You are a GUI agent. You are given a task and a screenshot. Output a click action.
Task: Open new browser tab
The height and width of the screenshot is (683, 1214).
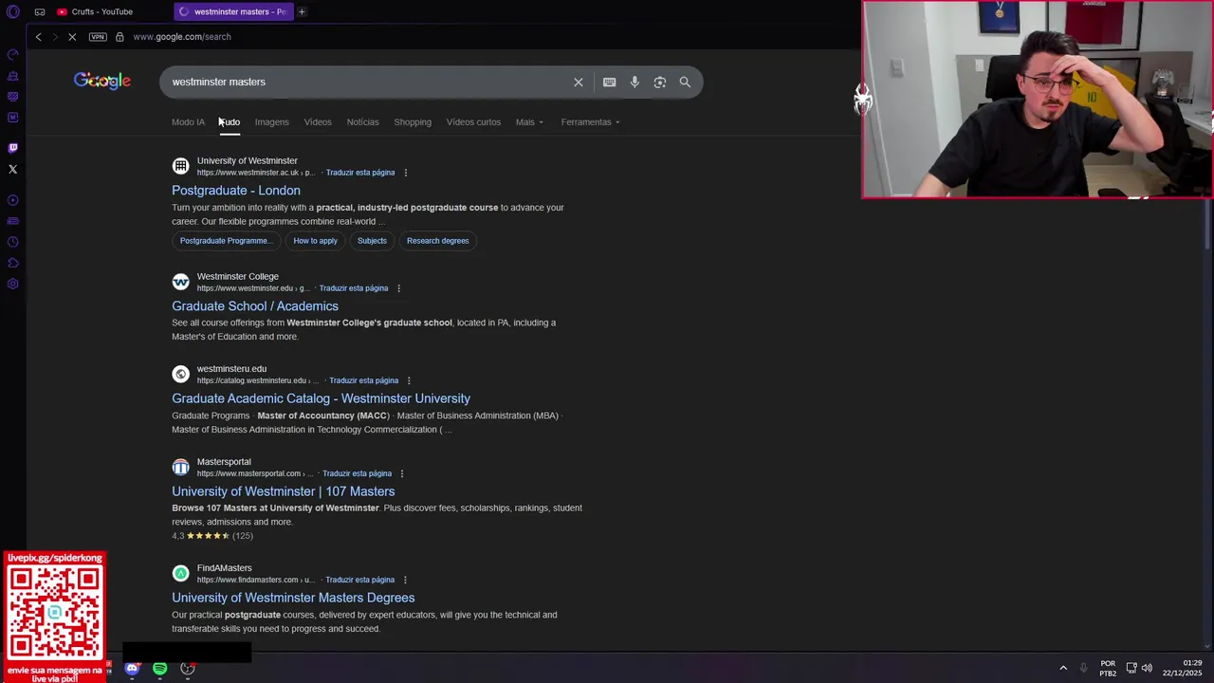pyautogui.click(x=302, y=11)
